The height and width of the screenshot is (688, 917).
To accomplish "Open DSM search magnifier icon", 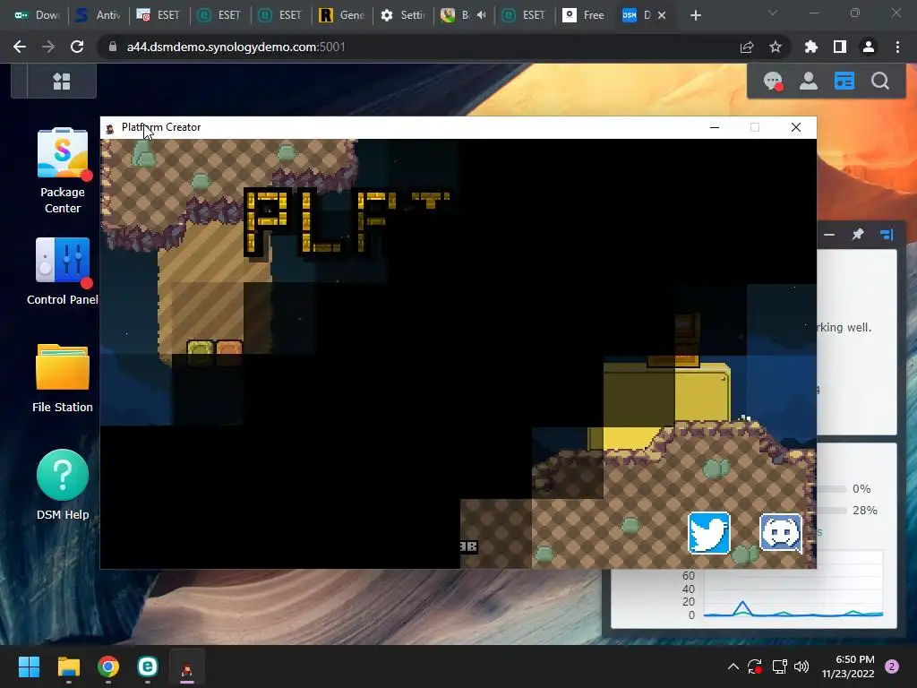I will click(880, 82).
